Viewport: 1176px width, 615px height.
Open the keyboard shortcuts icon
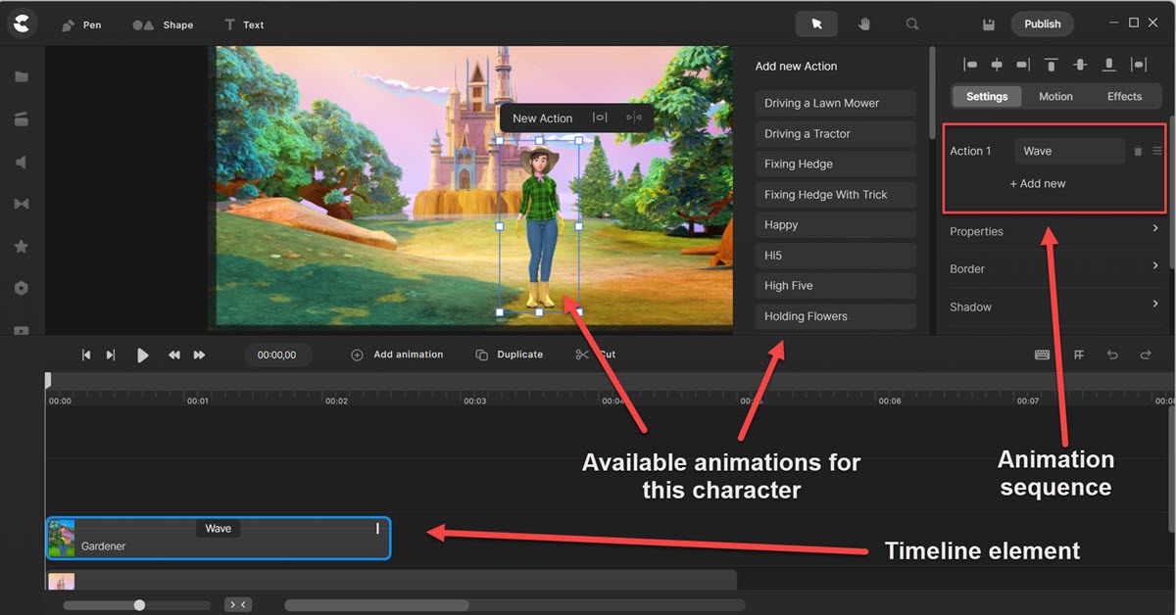(x=1043, y=355)
